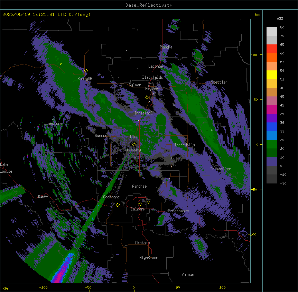This screenshot has width=298, height=292.
Task: Click the dBZ legend heading
Action: coord(280,18)
